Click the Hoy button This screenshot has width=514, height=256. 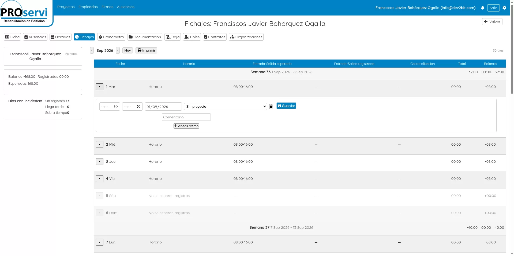tap(127, 51)
